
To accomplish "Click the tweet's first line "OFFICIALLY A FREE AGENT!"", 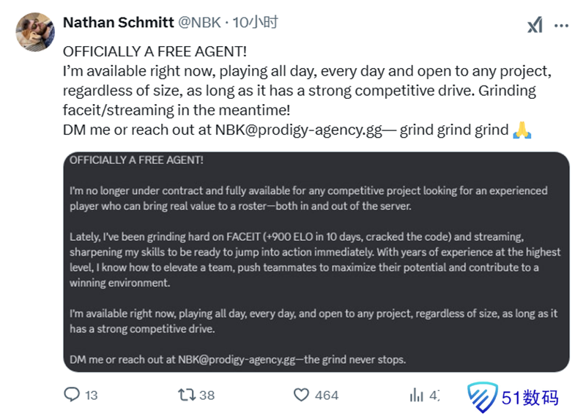I will tap(155, 53).
